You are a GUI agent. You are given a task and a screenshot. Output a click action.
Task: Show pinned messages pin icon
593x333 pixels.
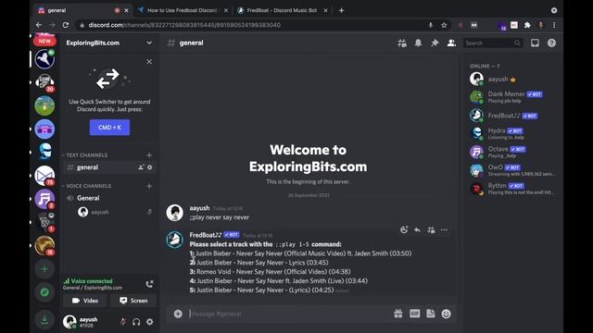pyautogui.click(x=435, y=43)
